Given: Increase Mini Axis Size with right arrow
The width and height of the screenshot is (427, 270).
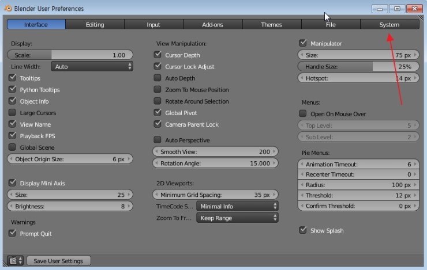Looking at the screenshot, I should (129, 195).
